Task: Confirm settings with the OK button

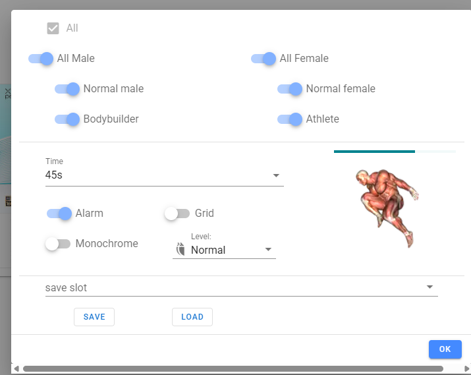Action: (x=445, y=349)
